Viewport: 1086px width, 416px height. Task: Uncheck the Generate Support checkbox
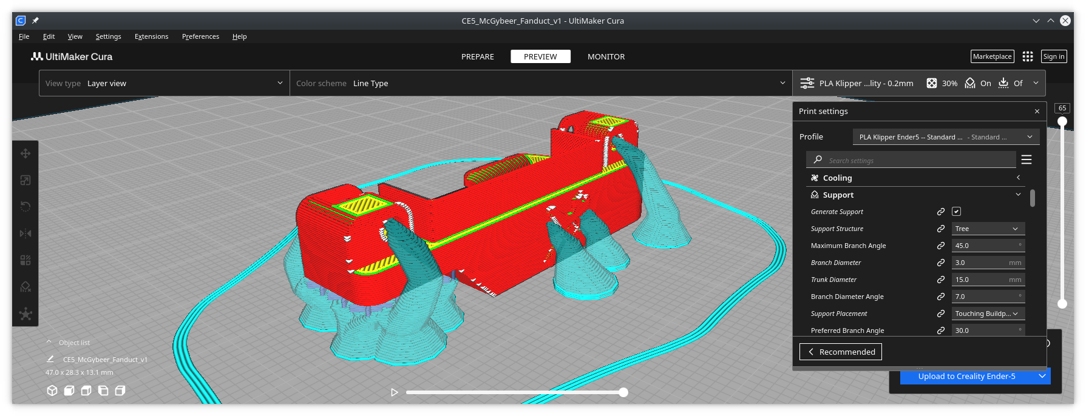click(956, 212)
